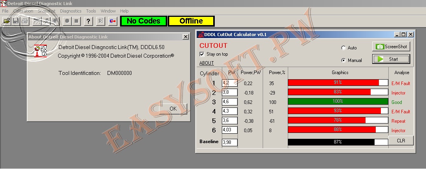Click the connect toolbar icon with red arrow

pyautogui.click(x=113, y=21)
